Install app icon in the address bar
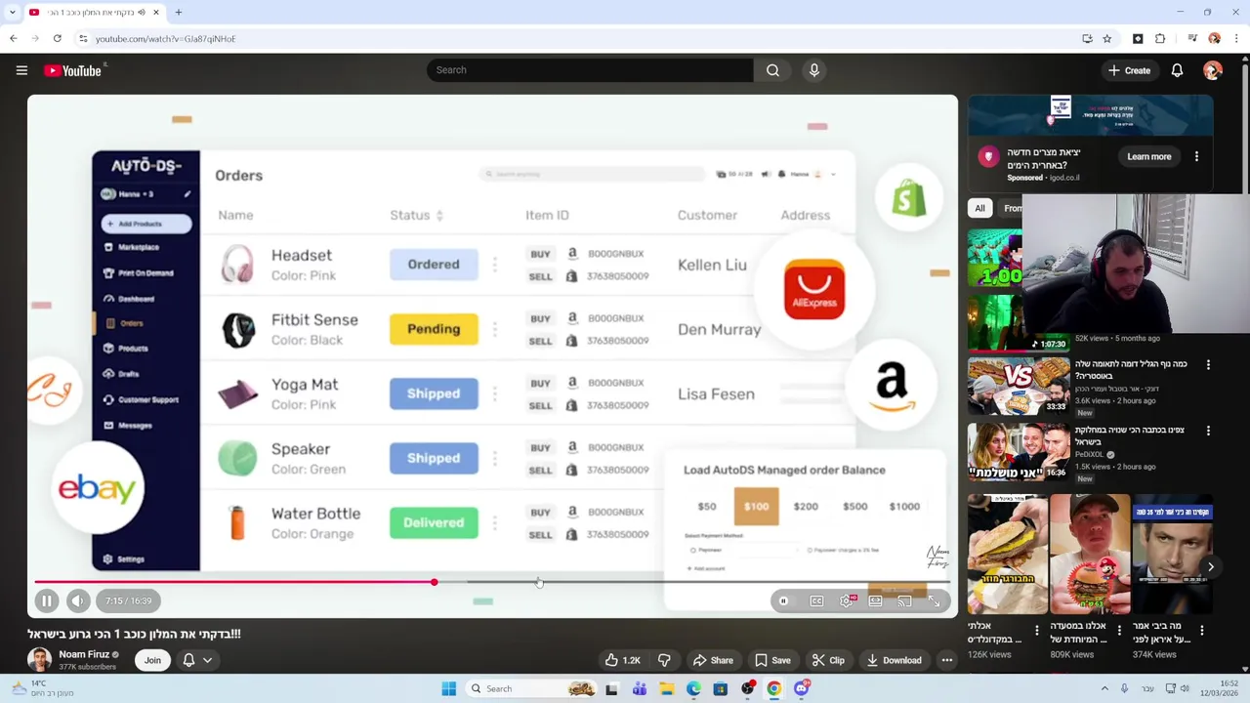The width and height of the screenshot is (1250, 703). (x=1087, y=39)
